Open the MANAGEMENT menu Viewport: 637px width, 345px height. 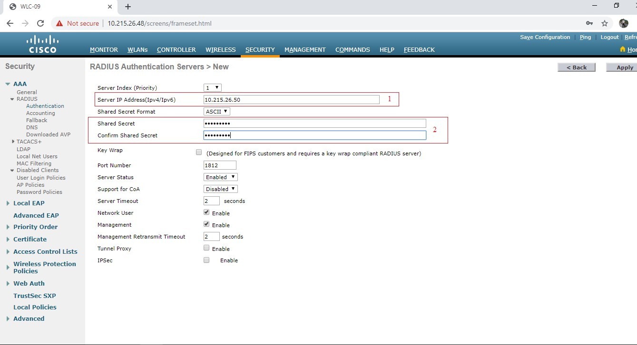click(x=305, y=49)
